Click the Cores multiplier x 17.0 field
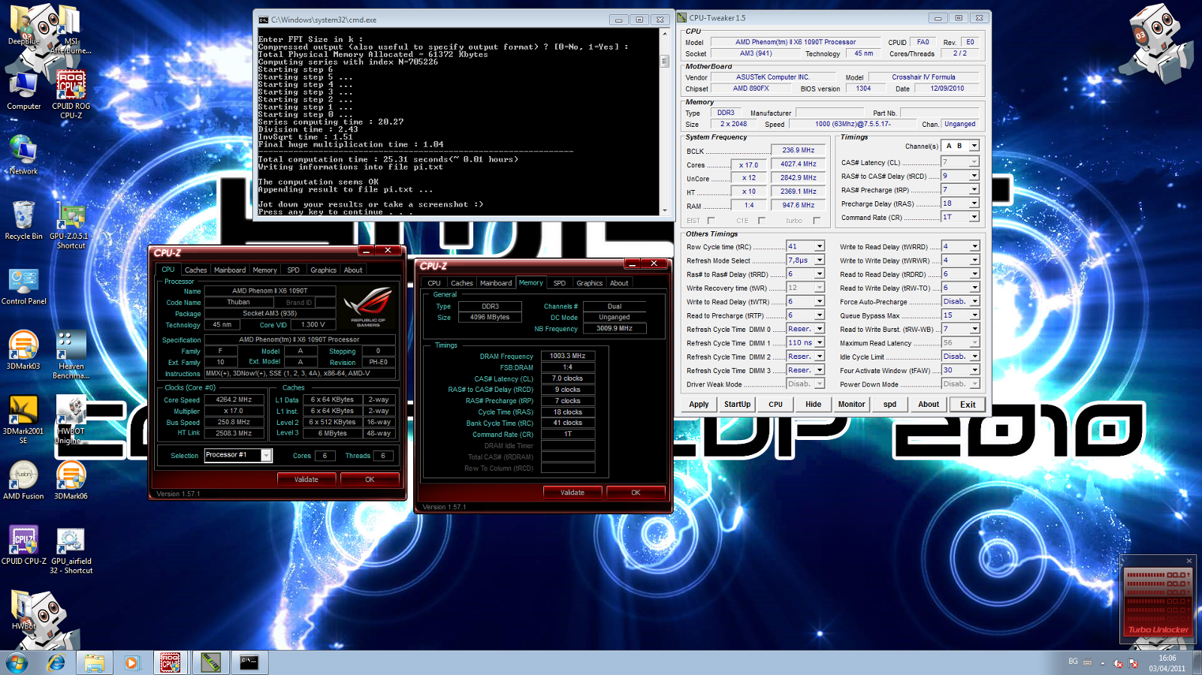1202x675 pixels. [x=748, y=164]
